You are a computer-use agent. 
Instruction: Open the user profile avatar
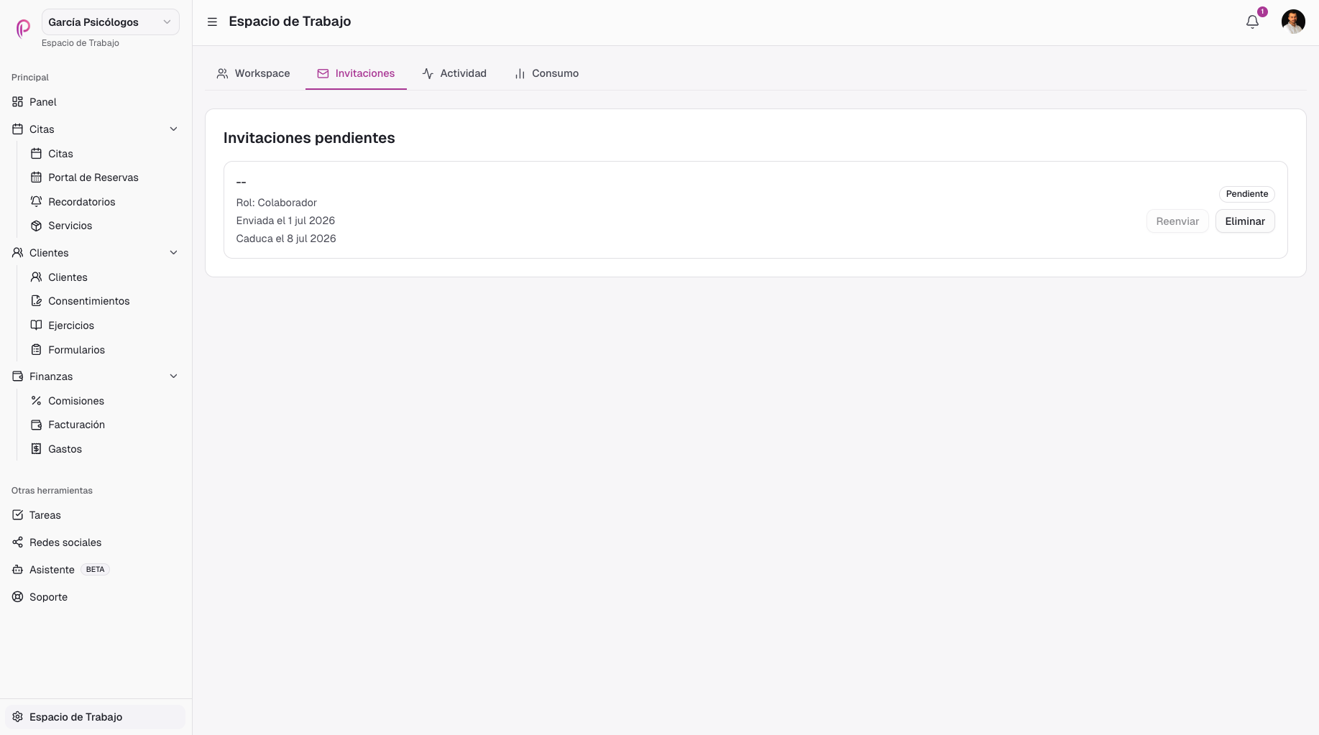(1293, 22)
